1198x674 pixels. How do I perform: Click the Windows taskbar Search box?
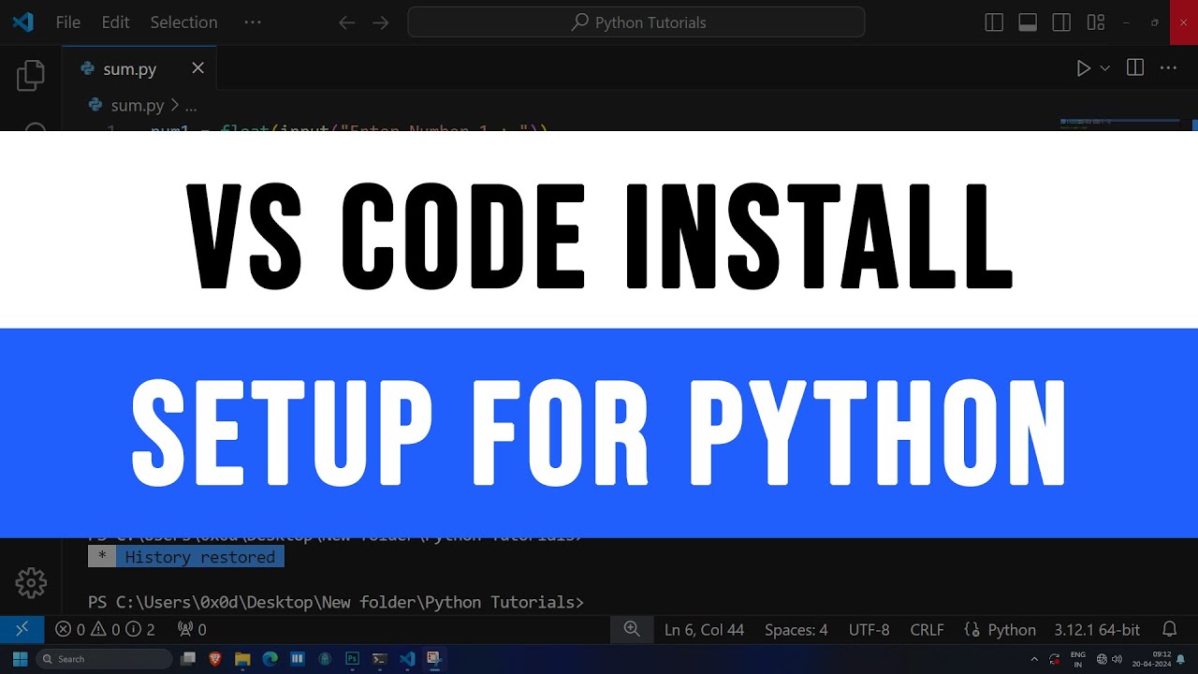pyautogui.click(x=106, y=659)
